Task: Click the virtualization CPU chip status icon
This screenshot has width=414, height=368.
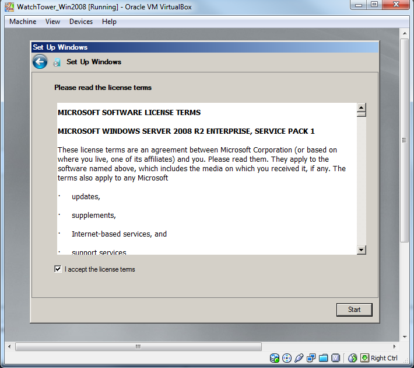Action: pos(335,358)
